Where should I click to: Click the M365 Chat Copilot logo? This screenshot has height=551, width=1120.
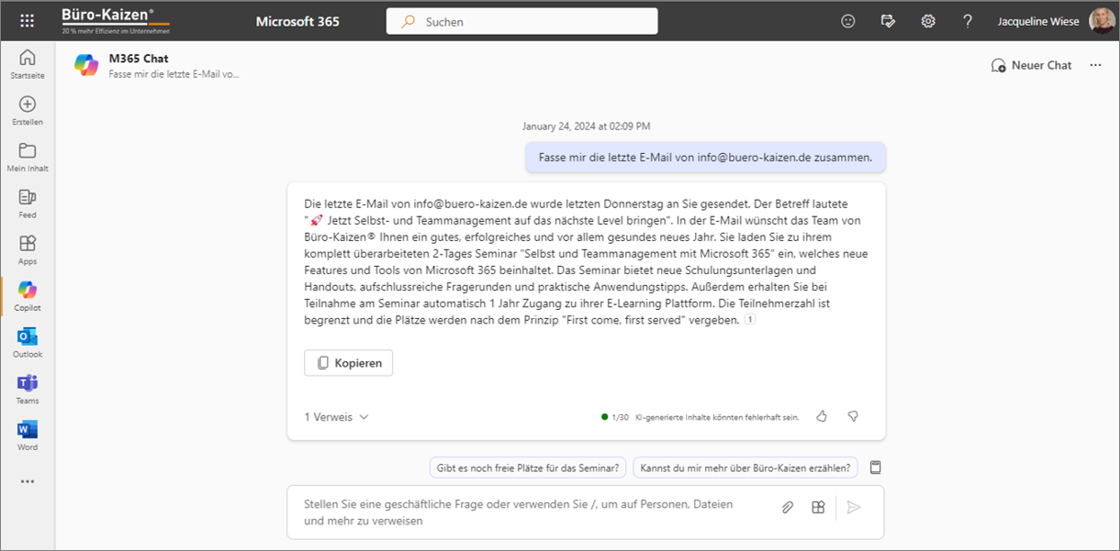click(86, 65)
